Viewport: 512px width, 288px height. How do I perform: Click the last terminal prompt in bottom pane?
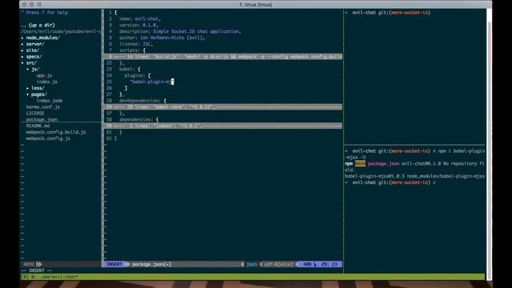pyautogui.click(x=390, y=182)
